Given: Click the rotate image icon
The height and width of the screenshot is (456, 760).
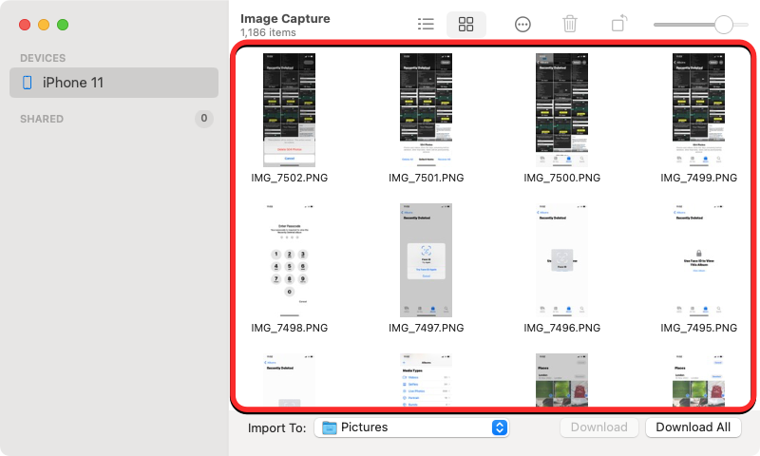Looking at the screenshot, I should (619, 25).
